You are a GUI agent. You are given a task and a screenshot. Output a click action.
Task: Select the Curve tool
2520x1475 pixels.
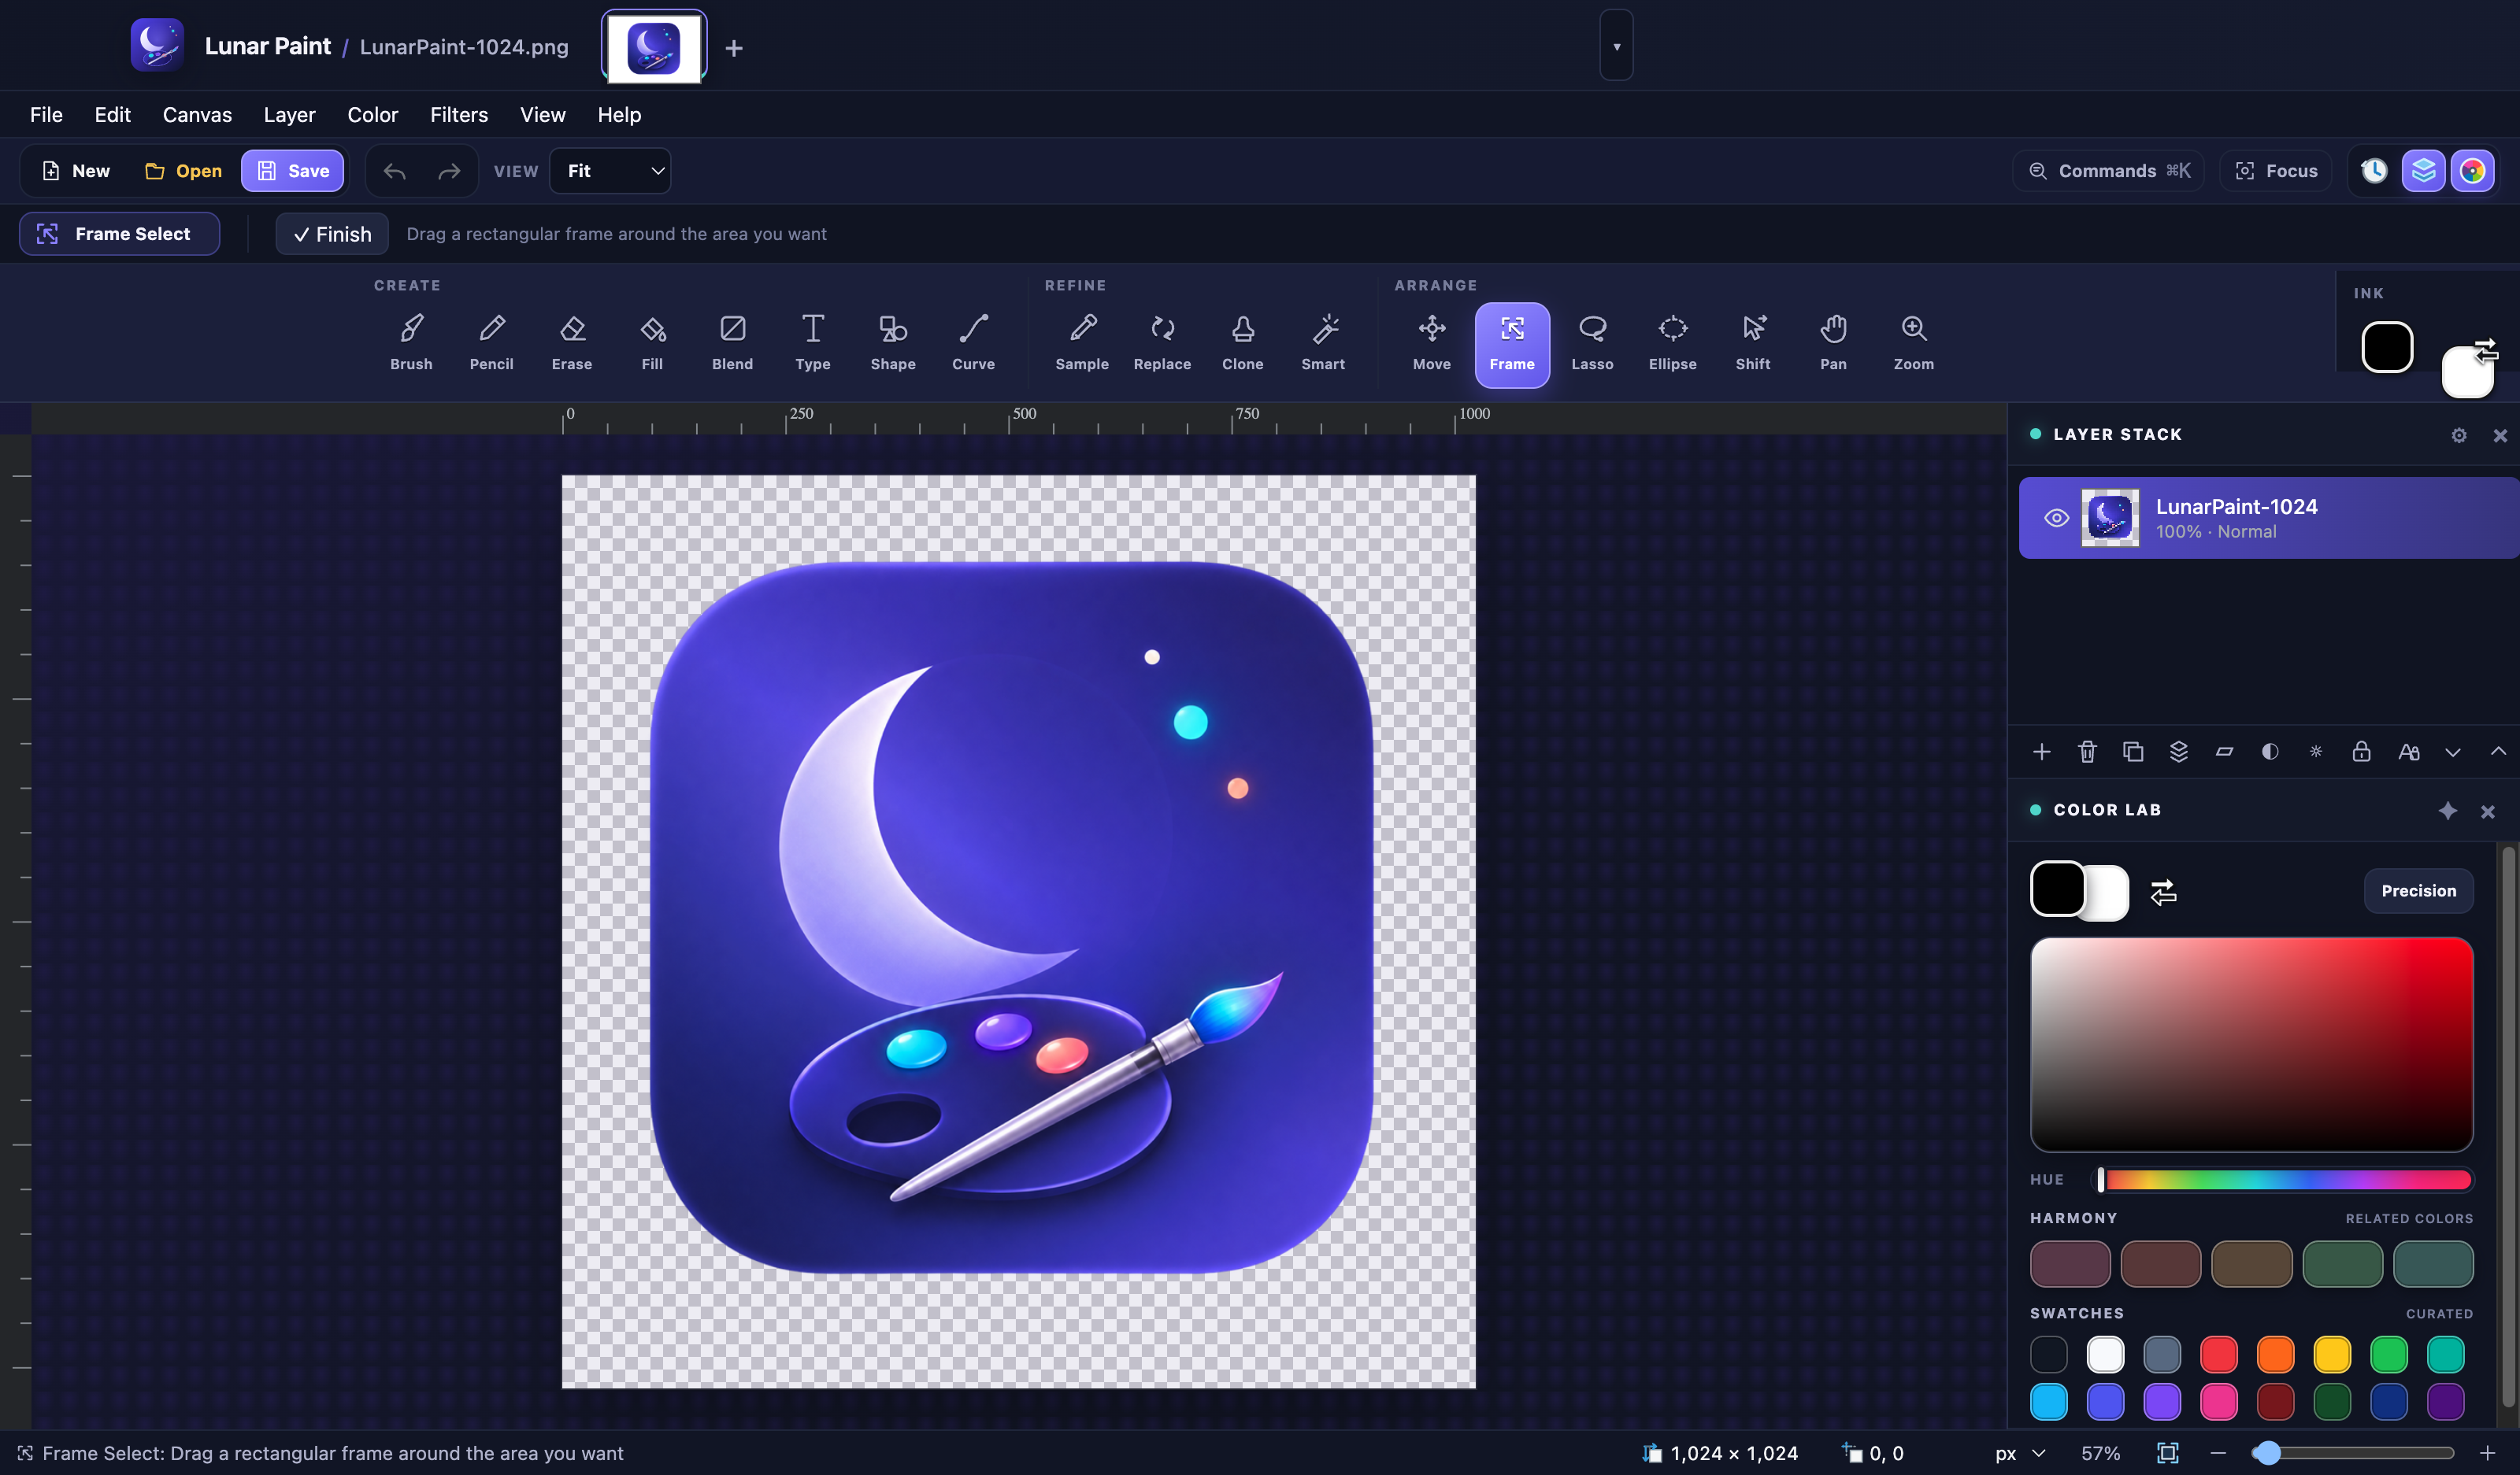[x=973, y=344]
